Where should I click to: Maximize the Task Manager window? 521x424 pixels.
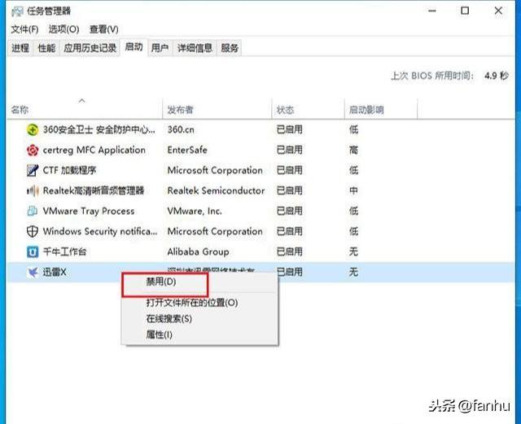point(465,11)
